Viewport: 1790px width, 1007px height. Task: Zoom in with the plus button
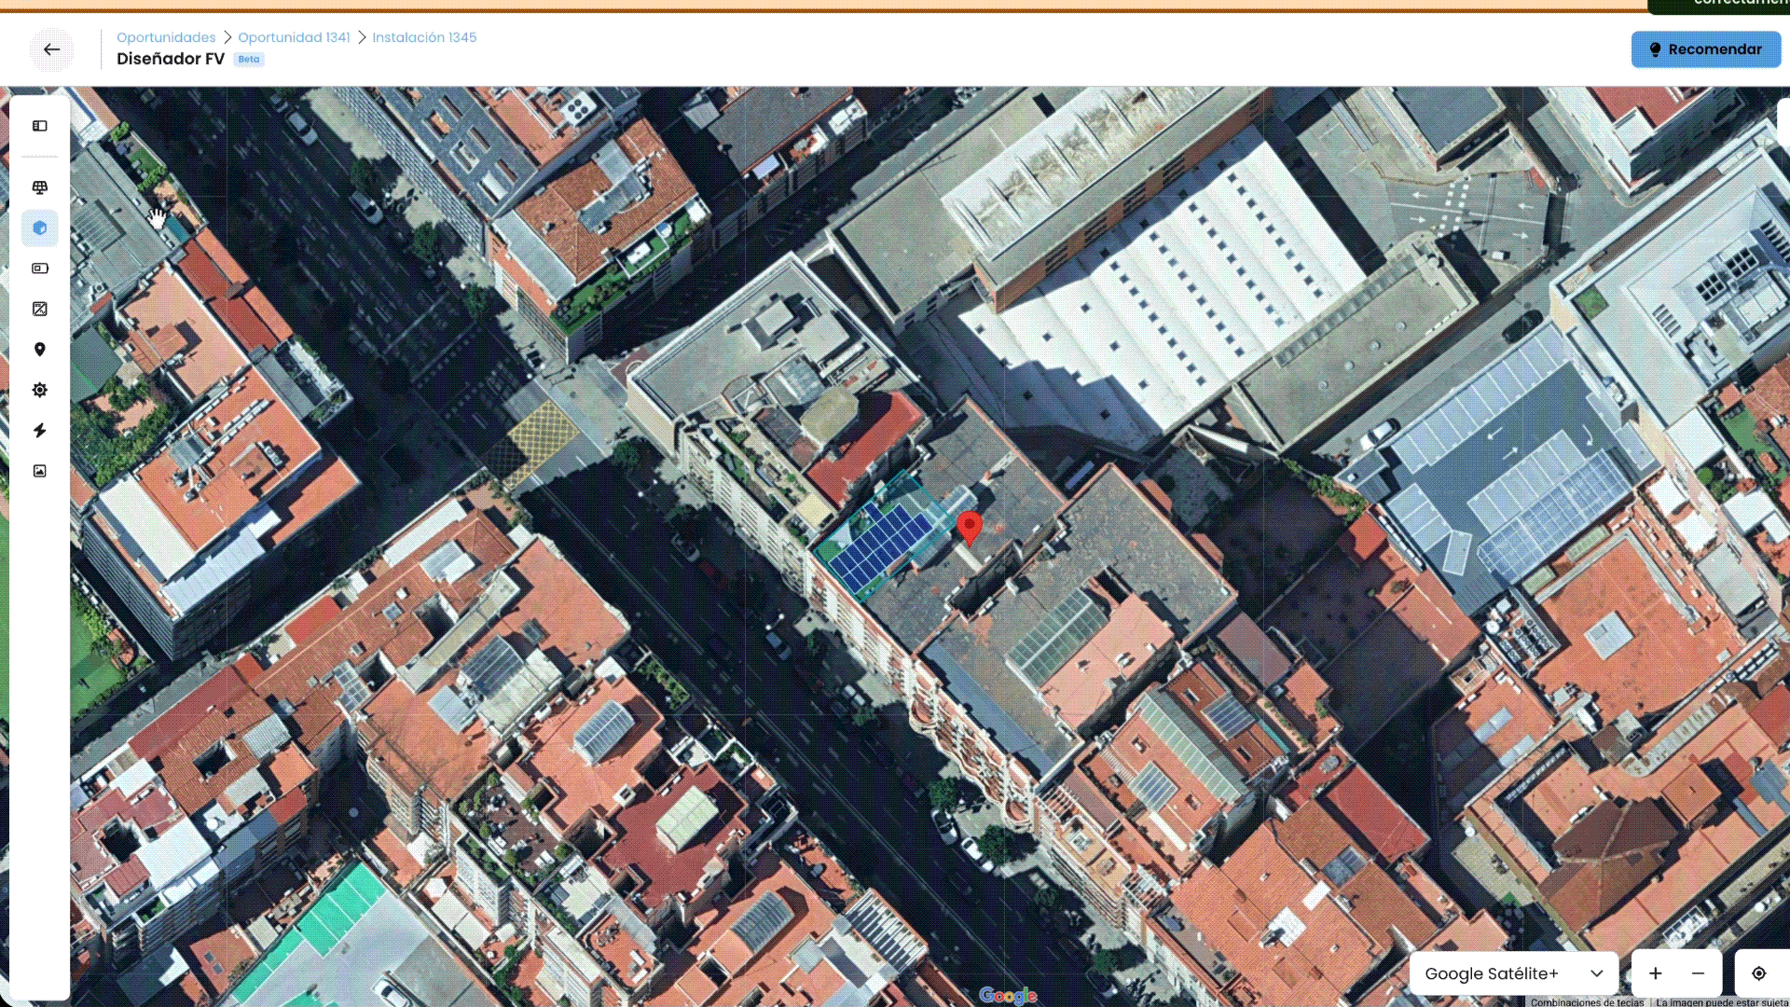1656,973
